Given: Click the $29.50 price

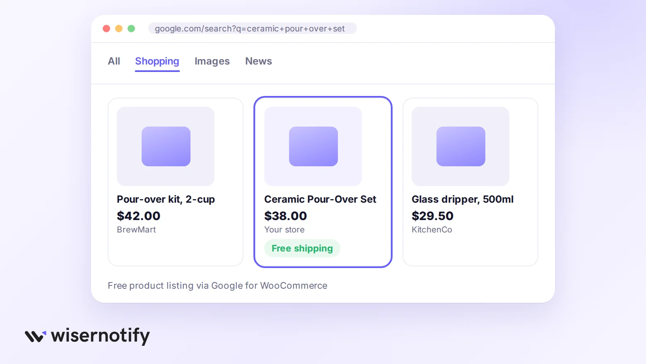Looking at the screenshot, I should tap(432, 216).
